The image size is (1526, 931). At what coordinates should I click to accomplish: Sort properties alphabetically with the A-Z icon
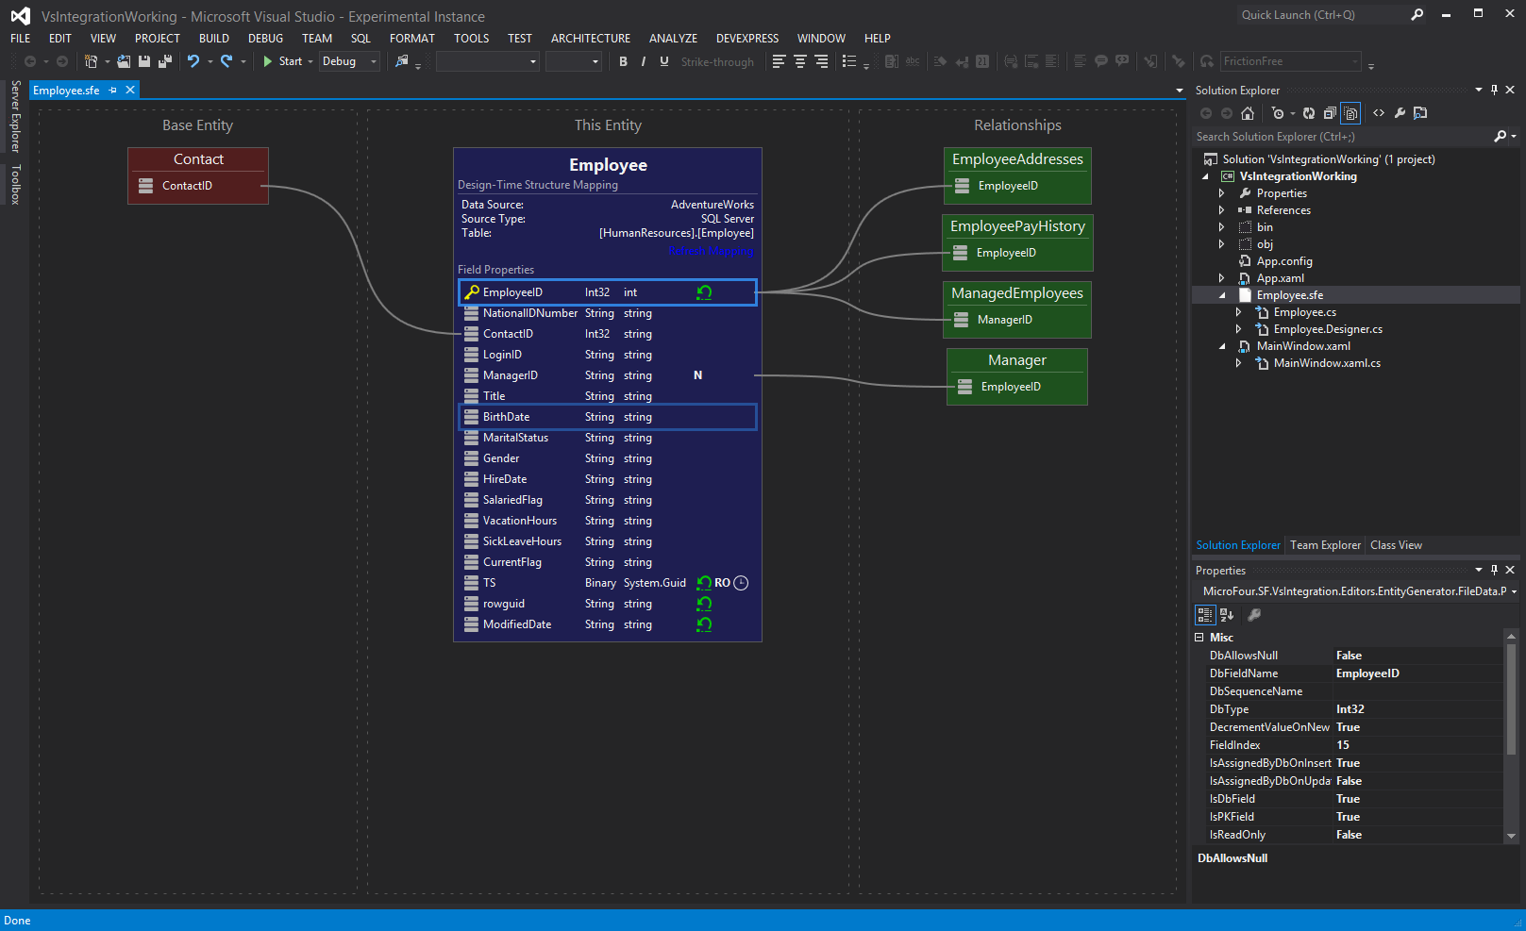[x=1227, y=615]
